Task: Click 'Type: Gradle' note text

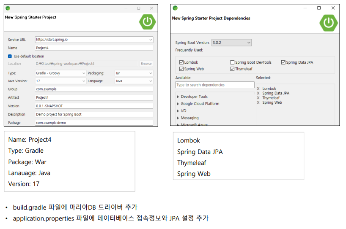Action: coord(26,151)
